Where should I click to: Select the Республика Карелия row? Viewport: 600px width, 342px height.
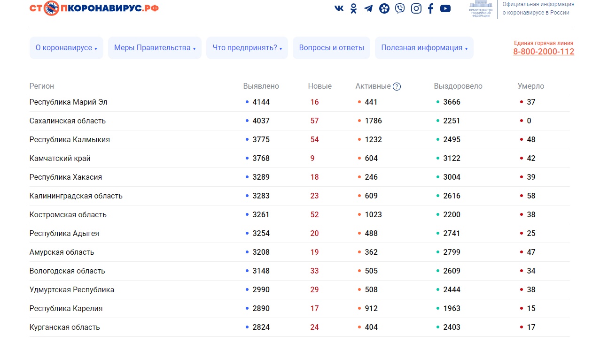click(x=66, y=309)
